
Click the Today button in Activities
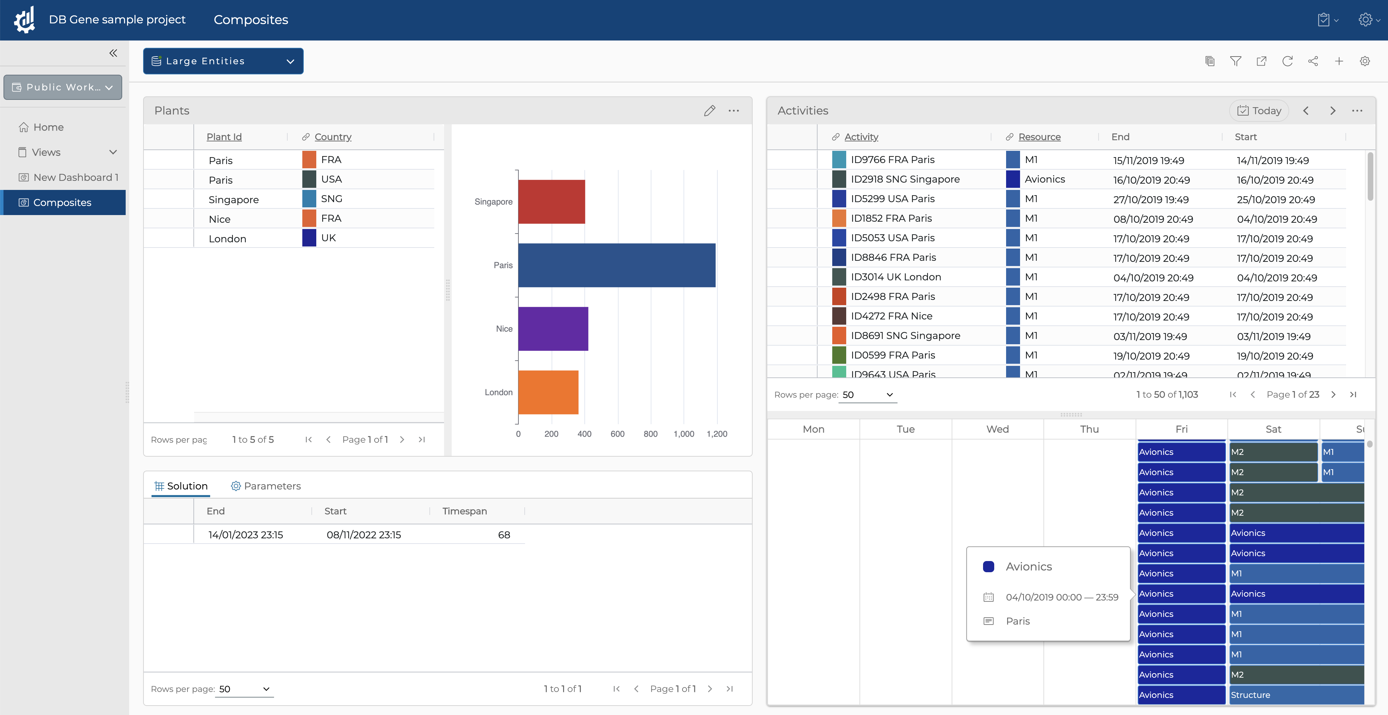1259,110
